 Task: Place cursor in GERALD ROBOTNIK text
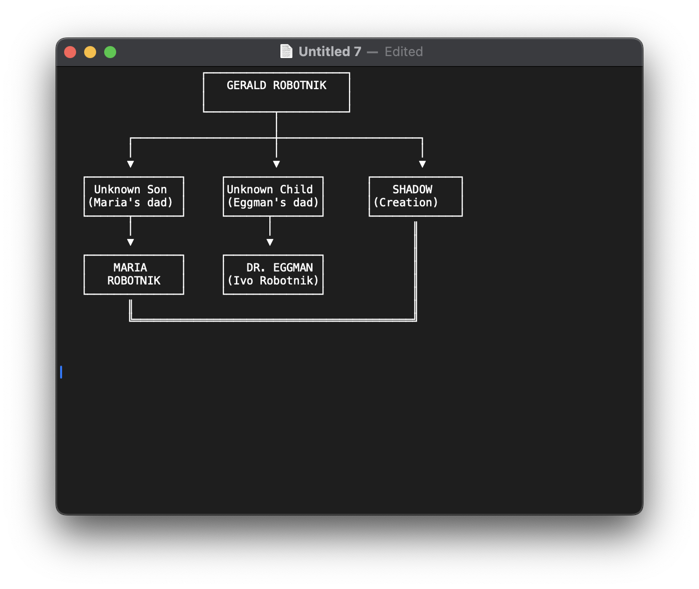tap(276, 85)
